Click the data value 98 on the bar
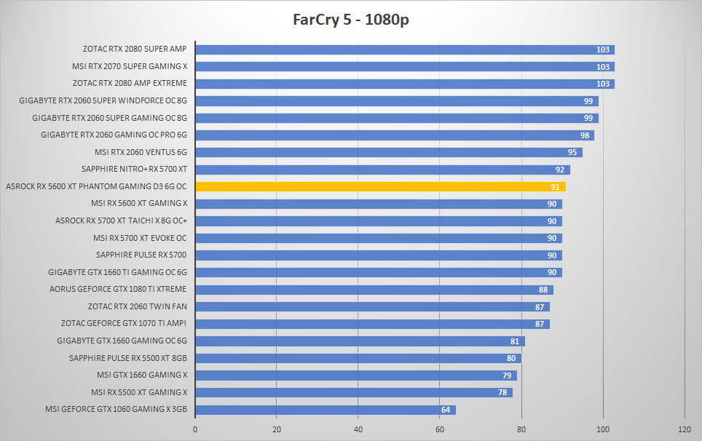The image size is (702, 441). [585, 135]
